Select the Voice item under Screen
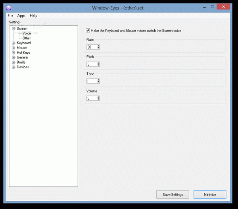The width and height of the screenshot is (238, 209). coord(27,33)
